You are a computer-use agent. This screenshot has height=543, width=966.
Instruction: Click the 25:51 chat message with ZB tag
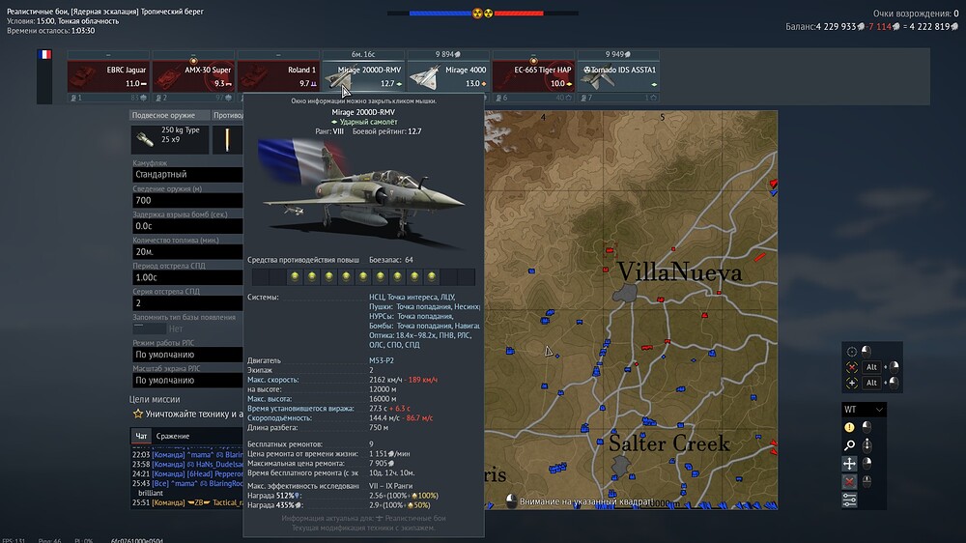(187, 503)
